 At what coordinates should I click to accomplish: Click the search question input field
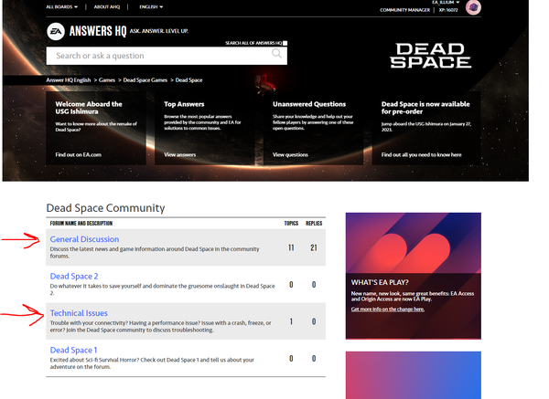[160, 56]
